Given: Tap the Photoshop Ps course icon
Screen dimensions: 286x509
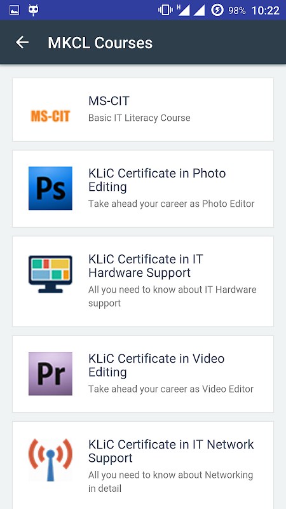Looking at the screenshot, I should (x=50, y=188).
